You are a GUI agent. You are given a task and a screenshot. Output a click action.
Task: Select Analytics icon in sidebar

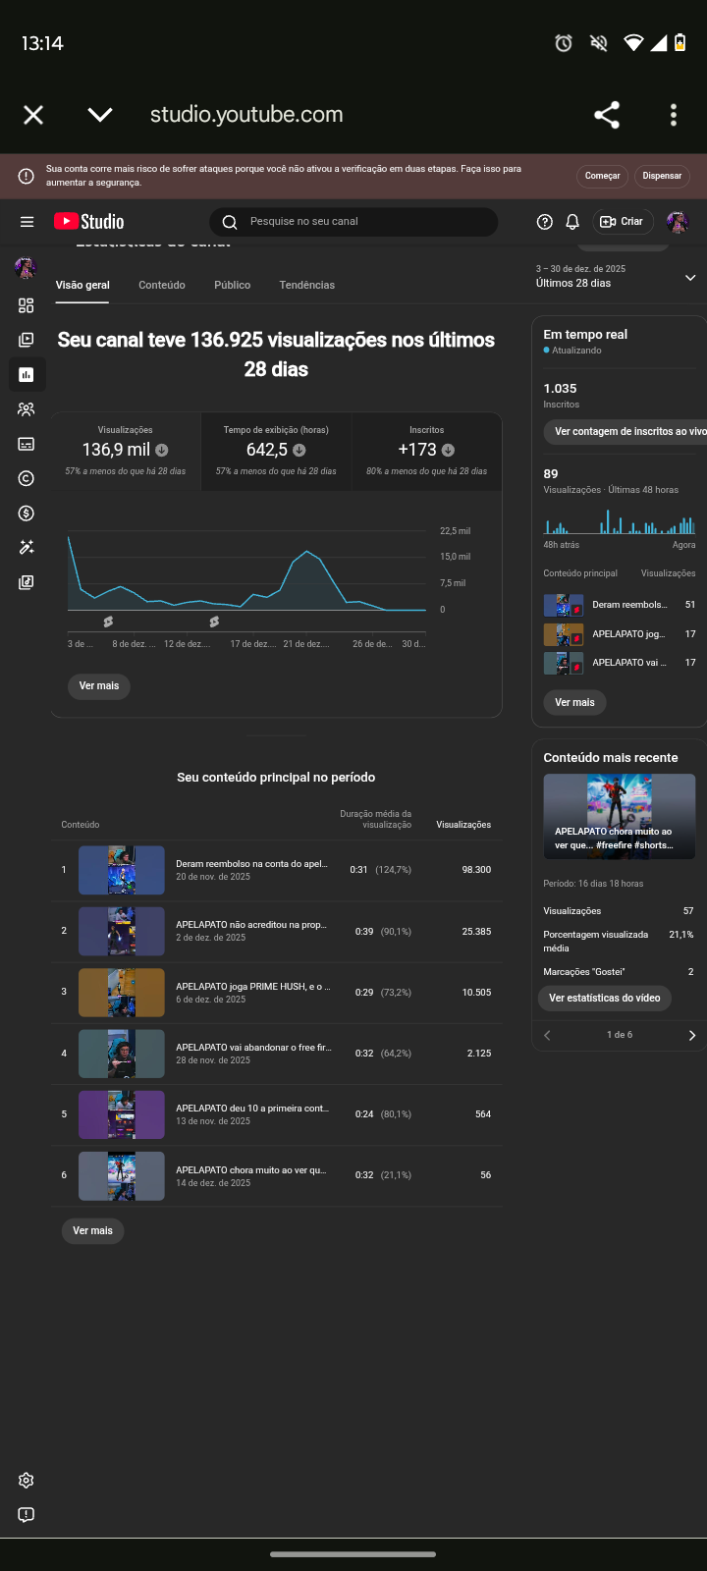point(27,374)
